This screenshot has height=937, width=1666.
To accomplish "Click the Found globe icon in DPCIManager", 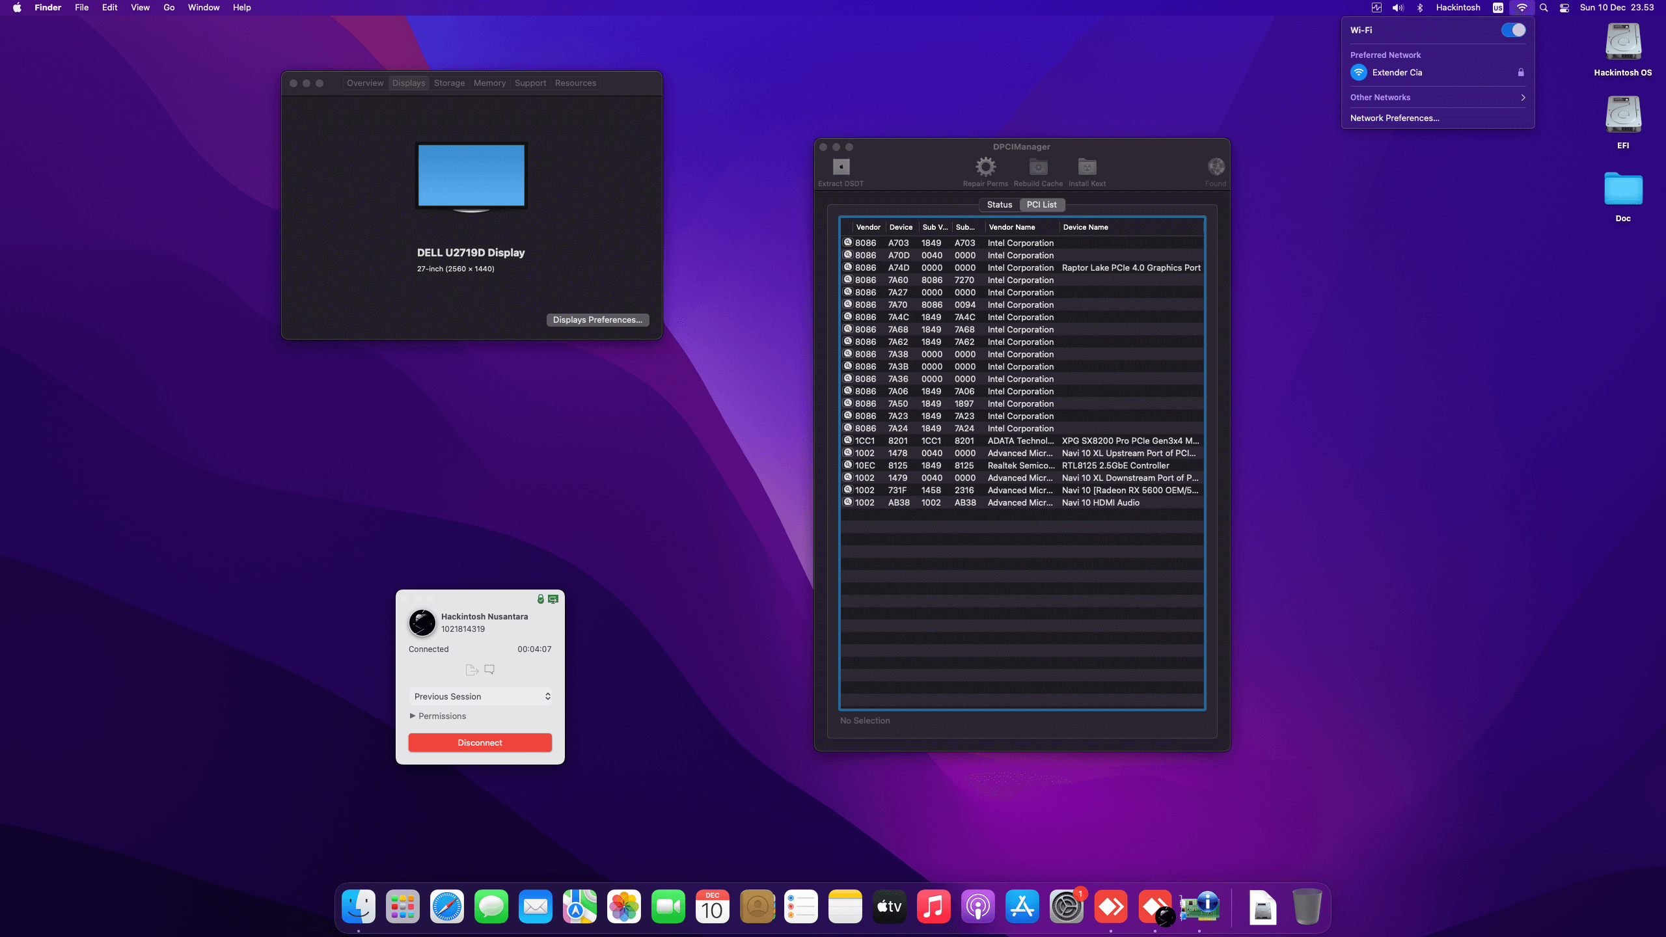I will 1216,167.
